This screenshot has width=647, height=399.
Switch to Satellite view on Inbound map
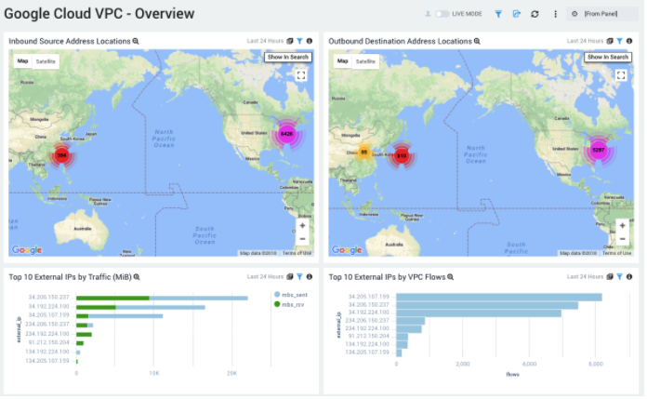tap(46, 61)
